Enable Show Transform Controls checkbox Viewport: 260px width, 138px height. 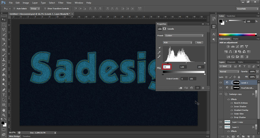(x=45, y=9)
